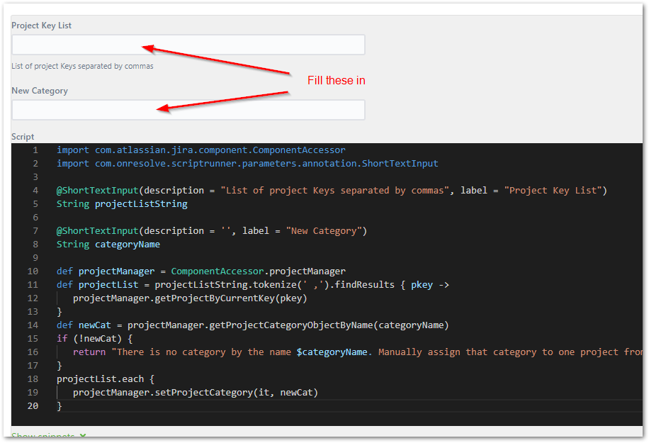Click 'categoryName' variable on line 8
The height and width of the screenshot is (443, 649).
pos(128,245)
